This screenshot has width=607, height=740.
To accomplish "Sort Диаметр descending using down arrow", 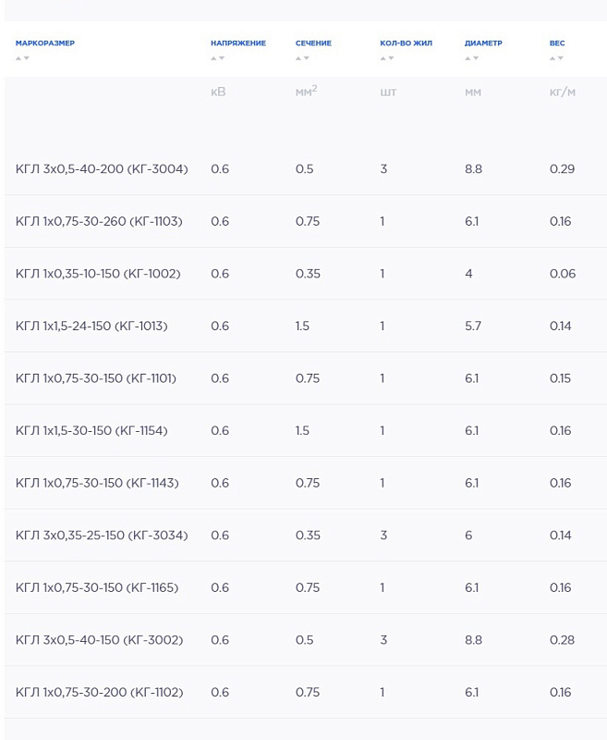I will (x=476, y=58).
